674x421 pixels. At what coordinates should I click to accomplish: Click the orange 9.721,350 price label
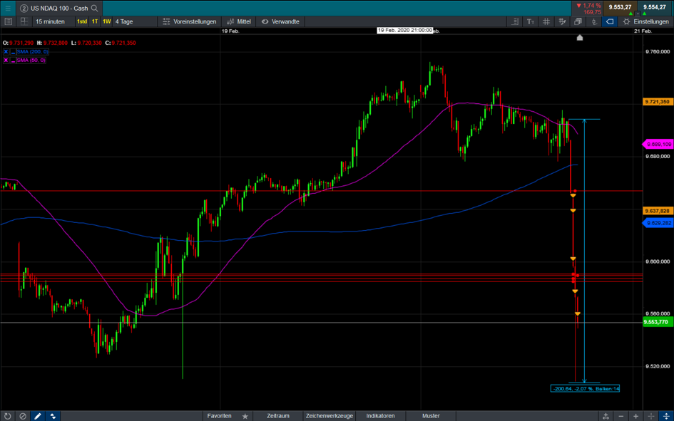coord(658,102)
